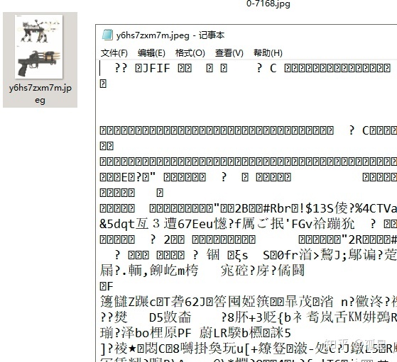Click the y6hs7zxm7m.jpeg file name label
Screen dimensions: 397x362
40,94
